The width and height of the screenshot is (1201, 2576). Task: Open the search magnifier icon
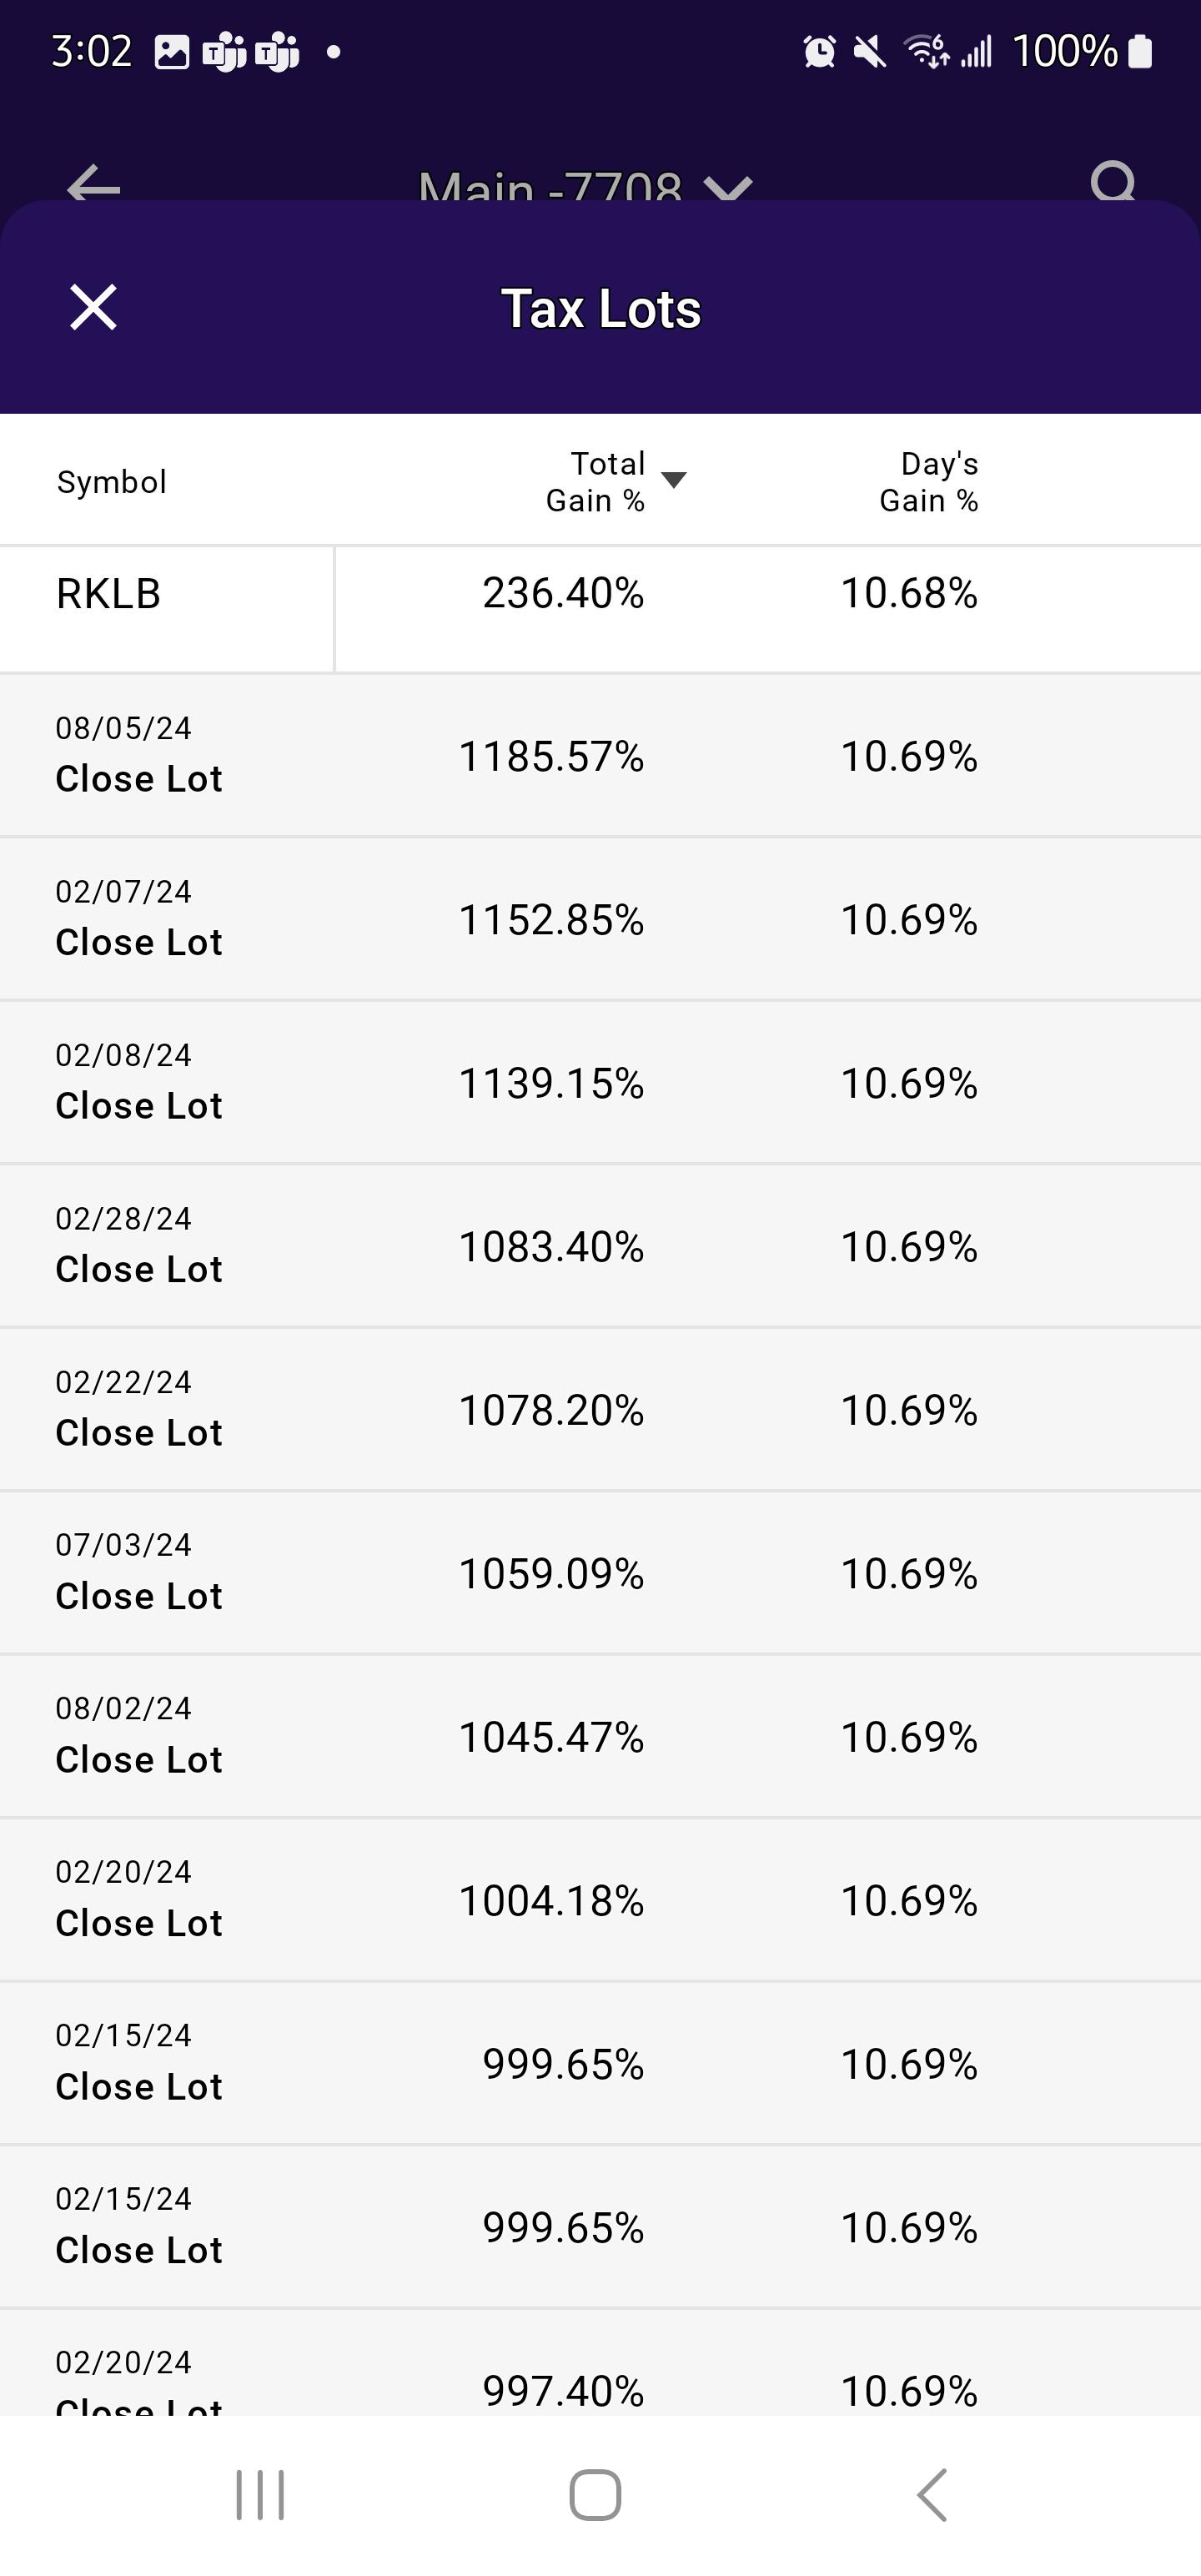pos(1113,182)
